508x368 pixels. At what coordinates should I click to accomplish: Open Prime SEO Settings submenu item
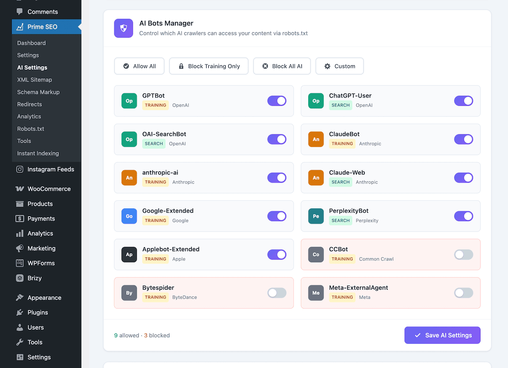point(28,55)
